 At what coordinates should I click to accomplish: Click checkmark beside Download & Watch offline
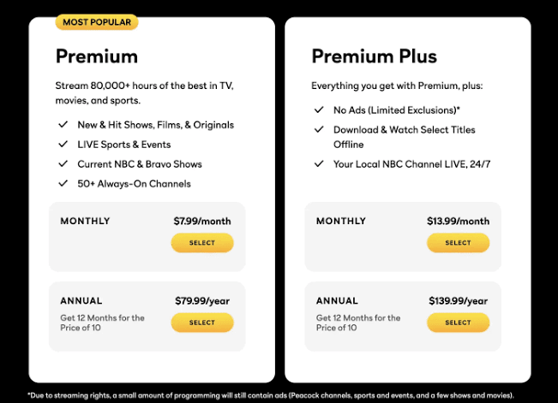pos(319,129)
